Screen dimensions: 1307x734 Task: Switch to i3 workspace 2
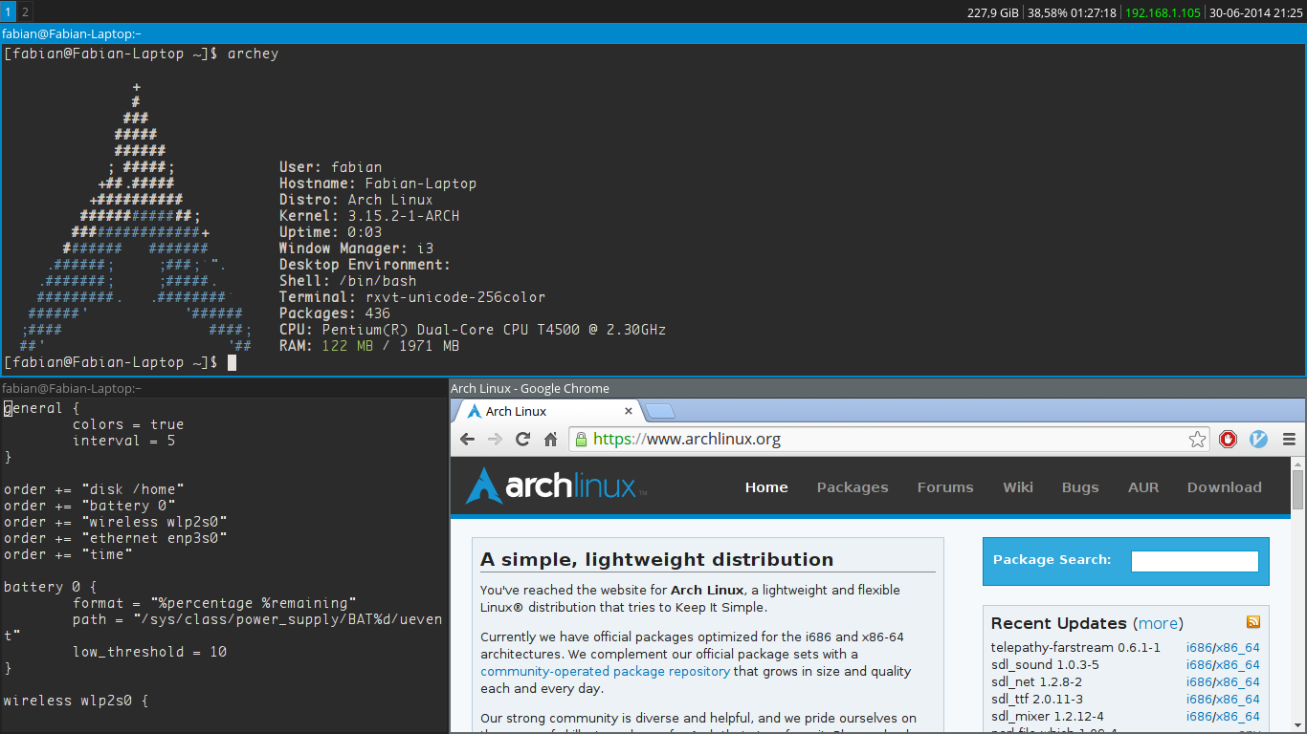[25, 11]
